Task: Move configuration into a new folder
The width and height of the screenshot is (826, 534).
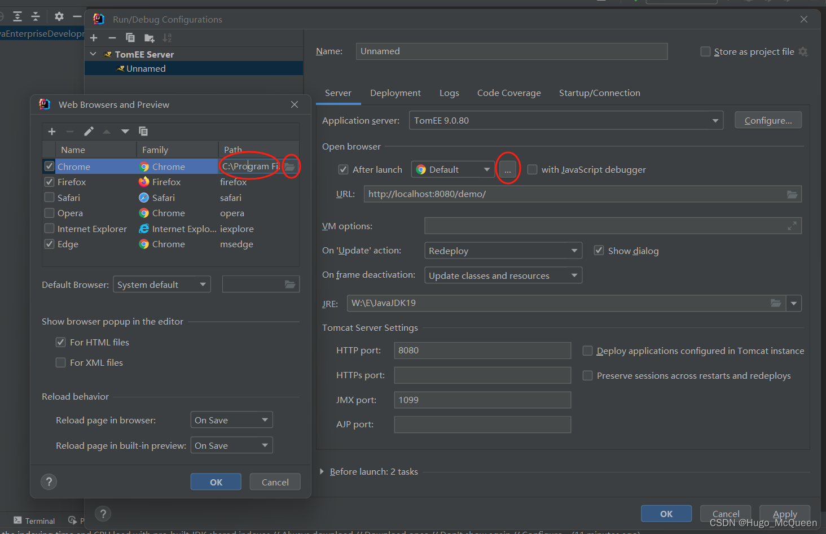Action: pyautogui.click(x=149, y=38)
